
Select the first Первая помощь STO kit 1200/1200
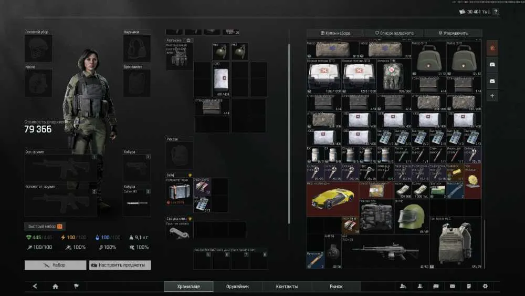(x=324, y=76)
